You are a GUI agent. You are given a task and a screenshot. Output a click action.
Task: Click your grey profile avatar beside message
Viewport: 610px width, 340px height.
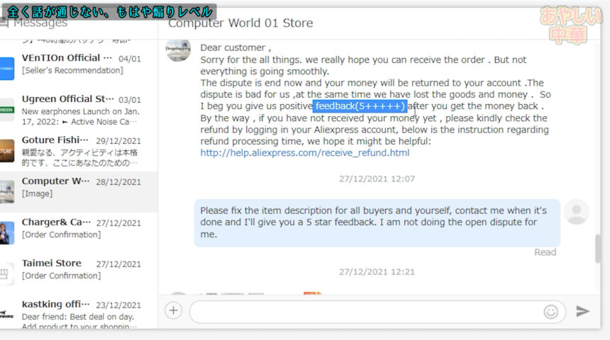click(575, 212)
